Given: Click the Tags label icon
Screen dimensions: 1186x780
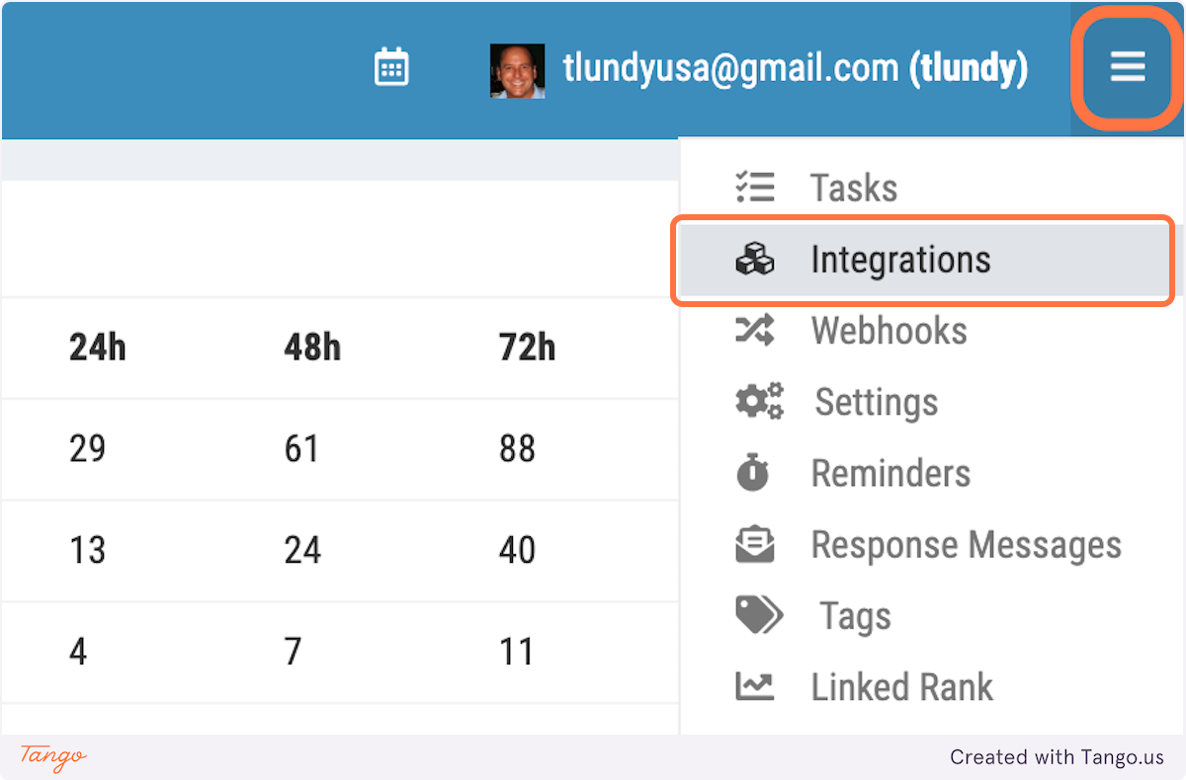Looking at the screenshot, I should pyautogui.click(x=758, y=616).
